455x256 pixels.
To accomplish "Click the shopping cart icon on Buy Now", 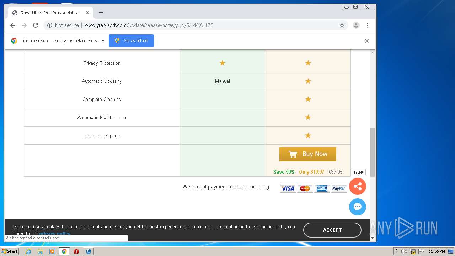I will pyautogui.click(x=293, y=154).
